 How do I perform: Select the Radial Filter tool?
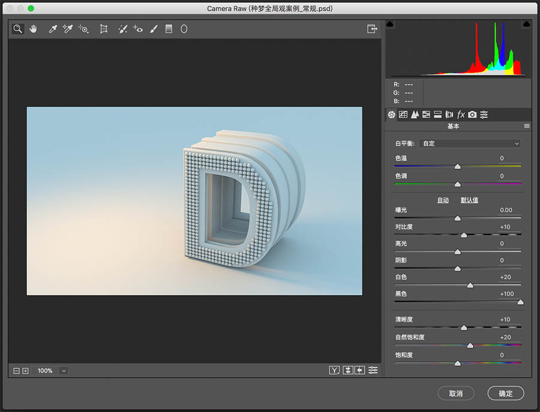(183, 29)
